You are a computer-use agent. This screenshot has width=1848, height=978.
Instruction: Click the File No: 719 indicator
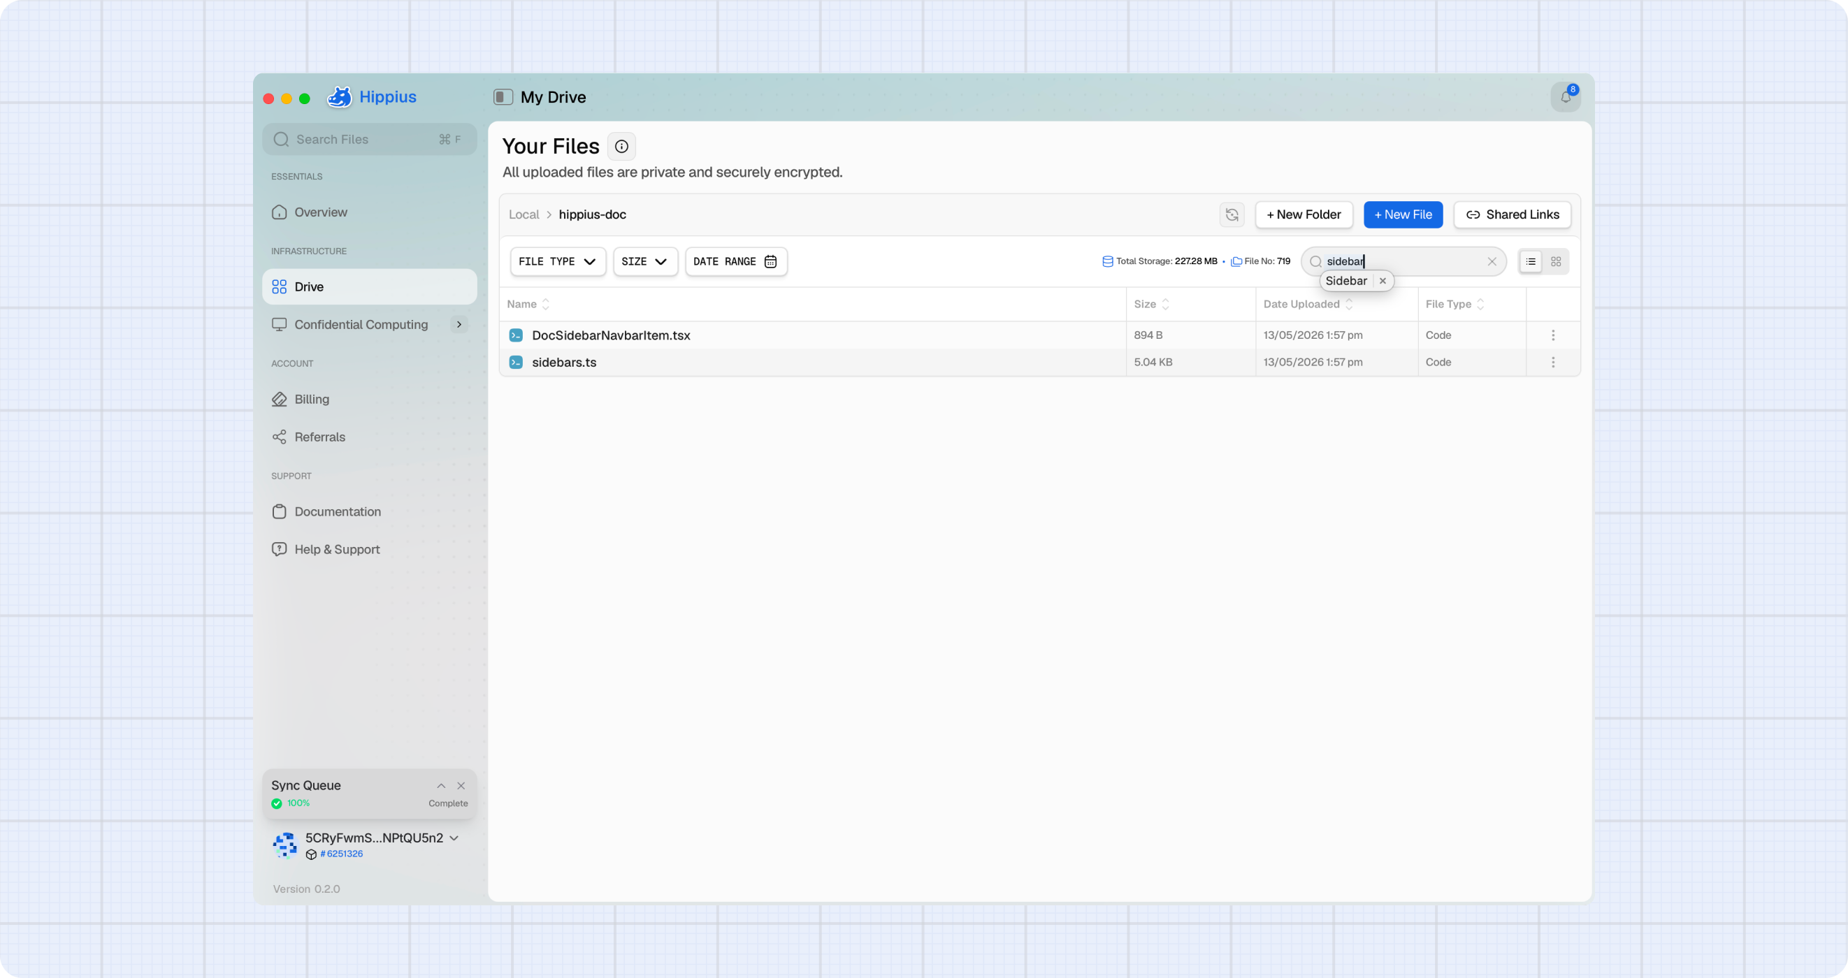coord(1260,262)
